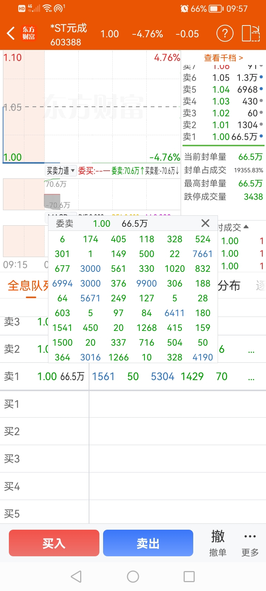The height and width of the screenshot is (591, 266).
Task: Tap the intraday price chart
Action: [x=92, y=107]
